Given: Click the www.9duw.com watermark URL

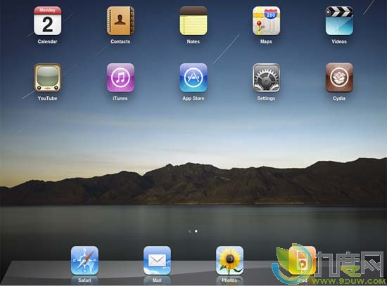Looking at the screenshot, I should coord(348,281).
